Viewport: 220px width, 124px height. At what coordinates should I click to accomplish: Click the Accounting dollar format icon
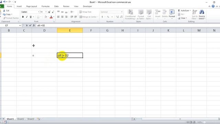click(x=102, y=17)
